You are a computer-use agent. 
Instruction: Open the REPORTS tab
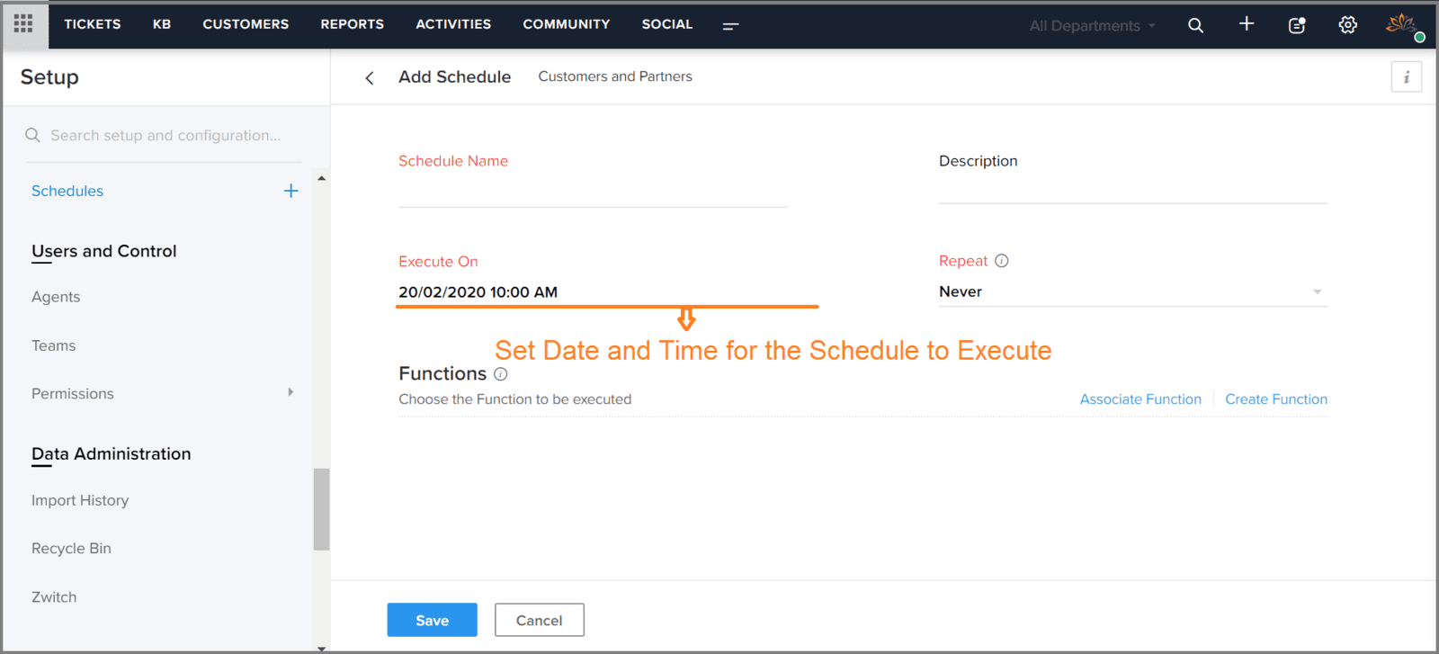[x=353, y=24]
